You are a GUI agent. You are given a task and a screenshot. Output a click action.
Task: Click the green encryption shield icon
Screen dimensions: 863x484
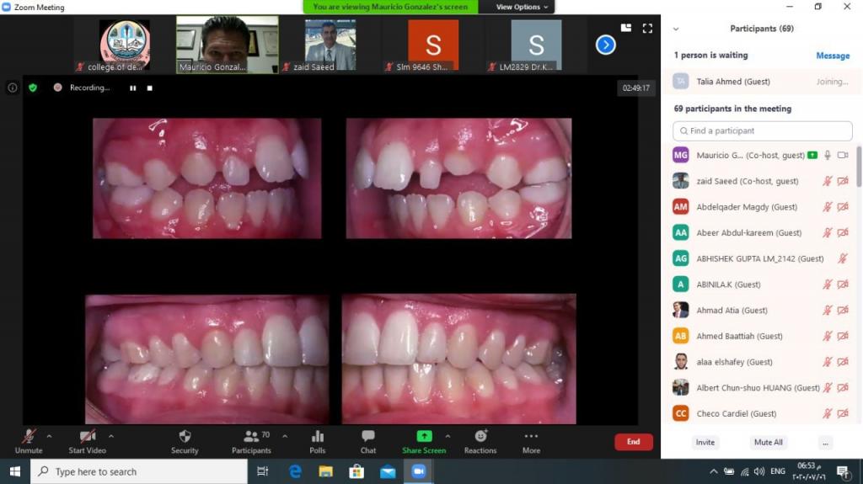33,88
